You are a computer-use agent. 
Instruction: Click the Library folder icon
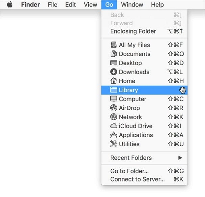113,90
